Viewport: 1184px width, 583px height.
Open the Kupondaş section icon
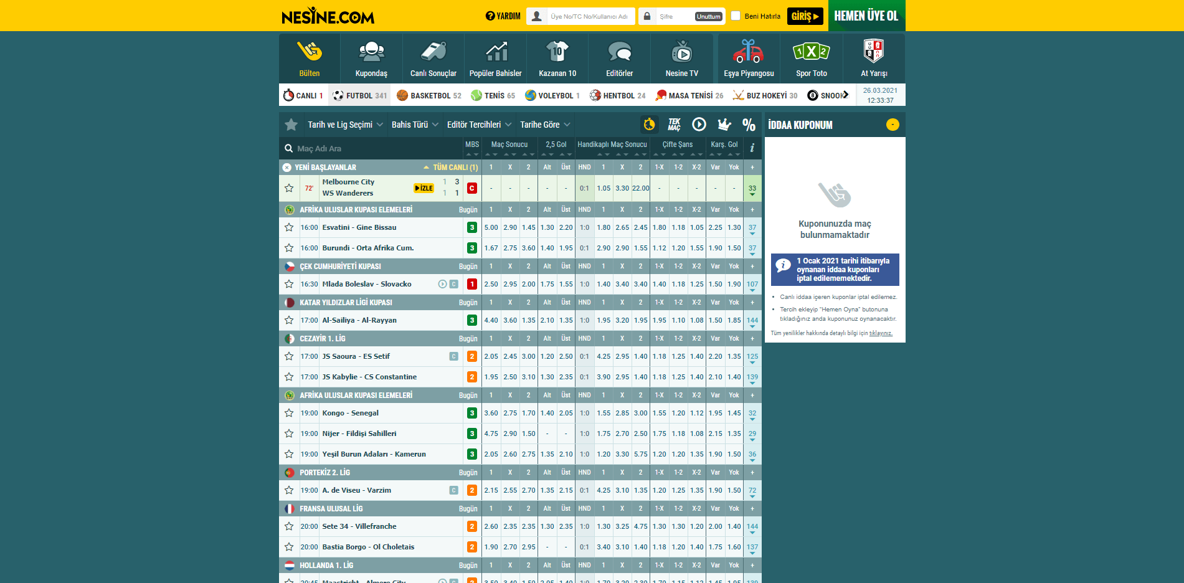(x=371, y=52)
